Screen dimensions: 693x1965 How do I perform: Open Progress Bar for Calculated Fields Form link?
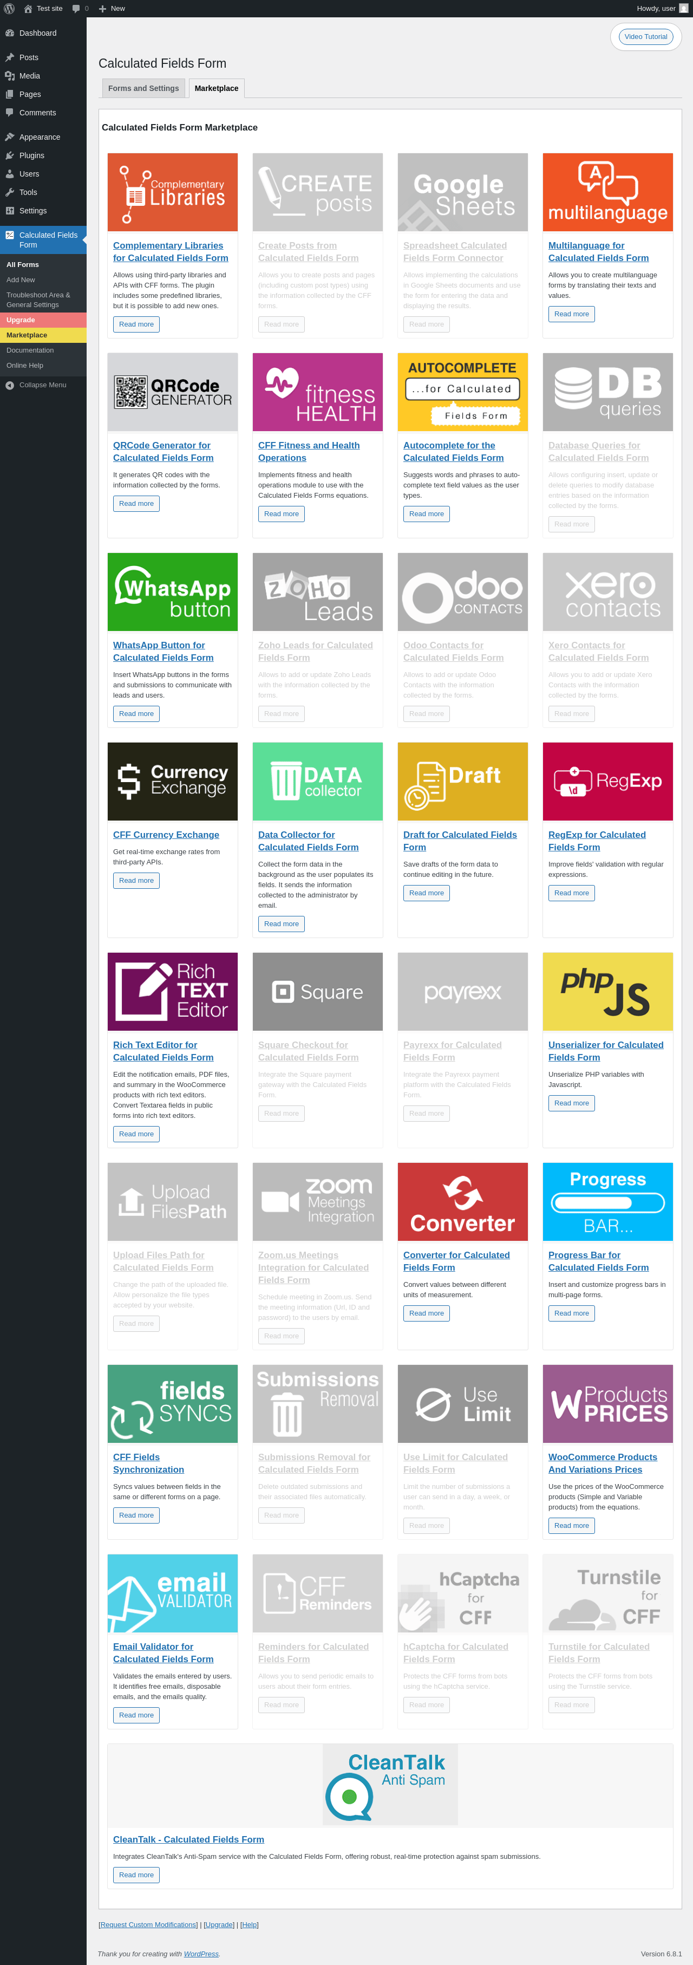(598, 1261)
